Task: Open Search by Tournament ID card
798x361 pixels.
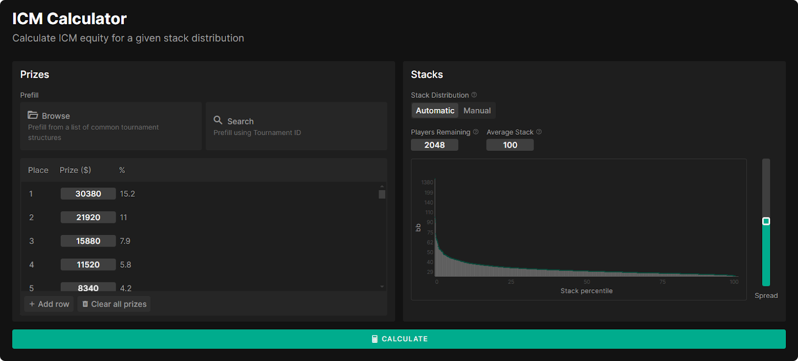Action: tap(296, 126)
